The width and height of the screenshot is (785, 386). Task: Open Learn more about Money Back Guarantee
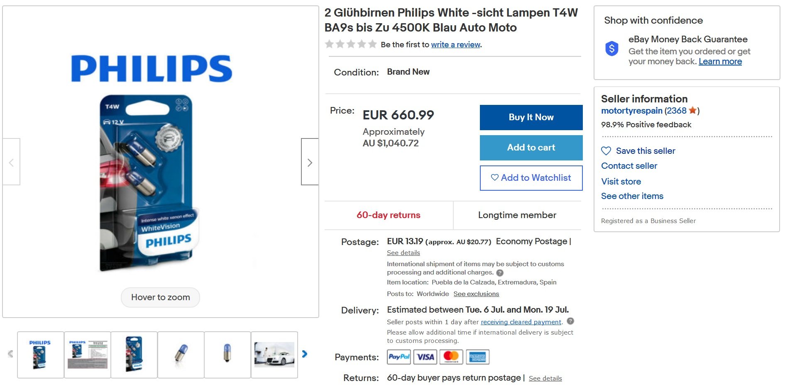[720, 61]
